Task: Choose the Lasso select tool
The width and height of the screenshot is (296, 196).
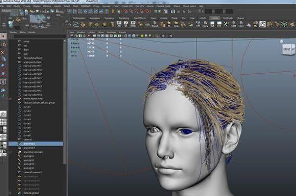Action: pyautogui.click(x=3, y=44)
